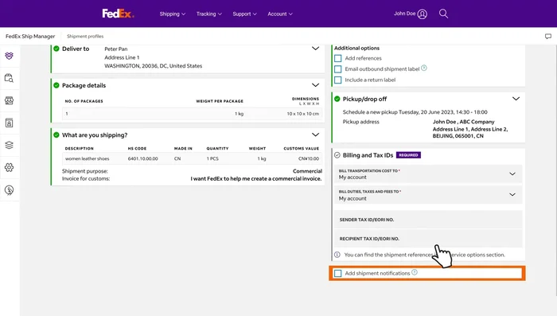
Task: Click green checkmark beside Deliver to
Action: [x=56, y=49]
